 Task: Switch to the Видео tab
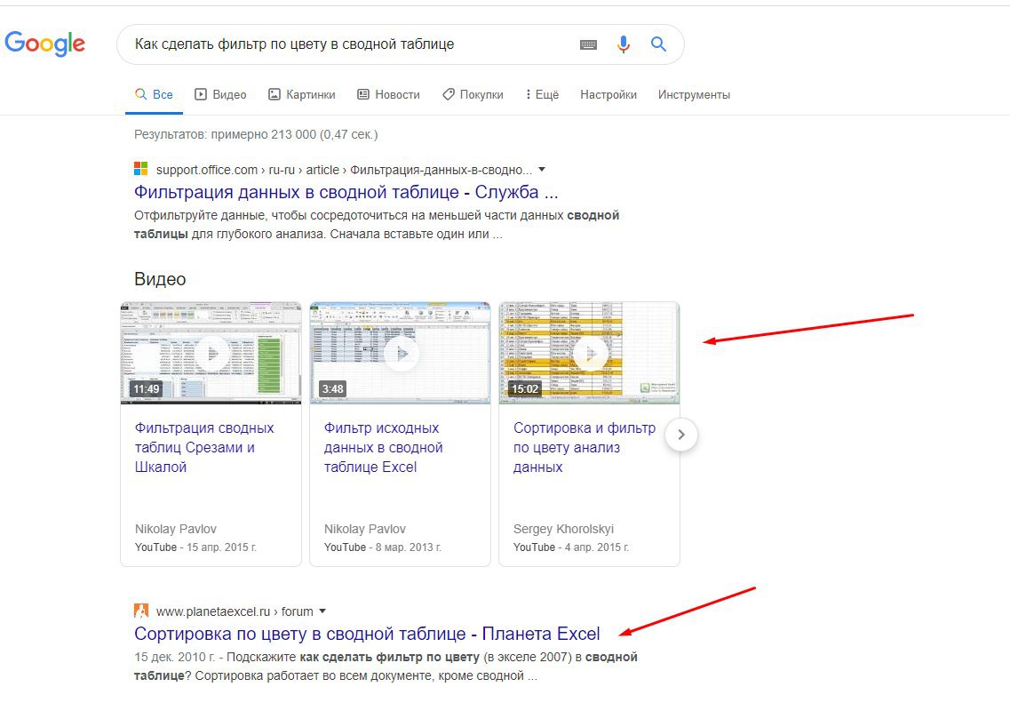220,95
